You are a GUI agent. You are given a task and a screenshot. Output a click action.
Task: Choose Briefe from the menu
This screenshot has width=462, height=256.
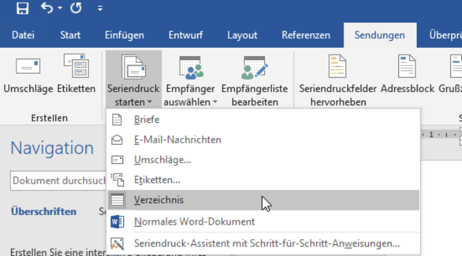point(264,119)
